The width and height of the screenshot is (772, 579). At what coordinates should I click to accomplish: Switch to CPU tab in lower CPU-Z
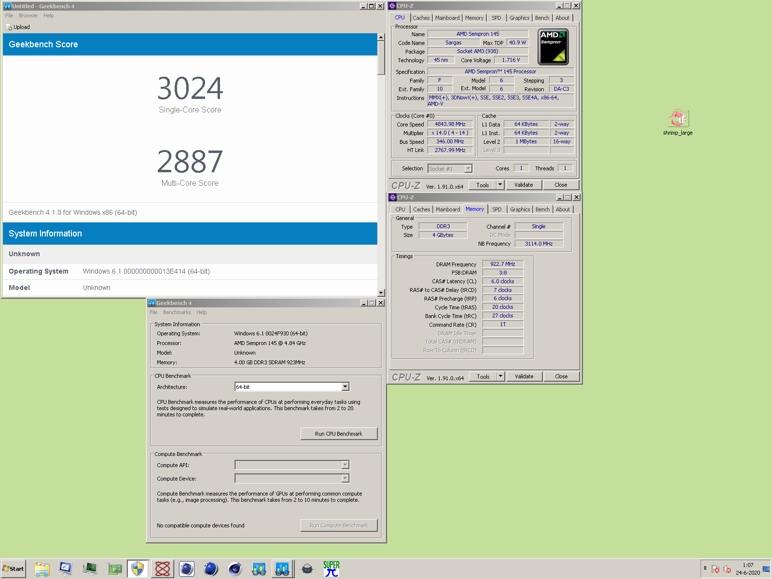pyautogui.click(x=400, y=209)
